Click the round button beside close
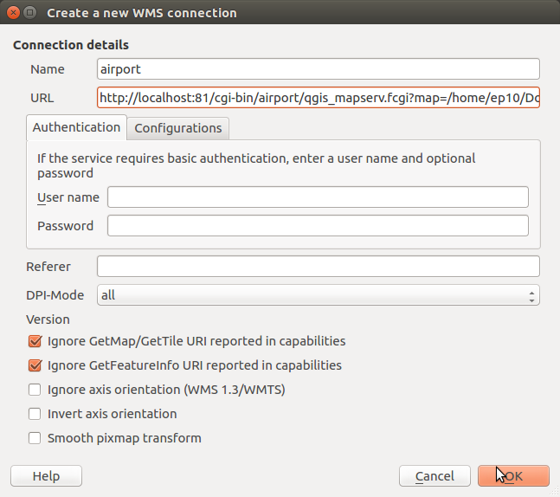Screen dimensions: 560x497 [x=29, y=13]
